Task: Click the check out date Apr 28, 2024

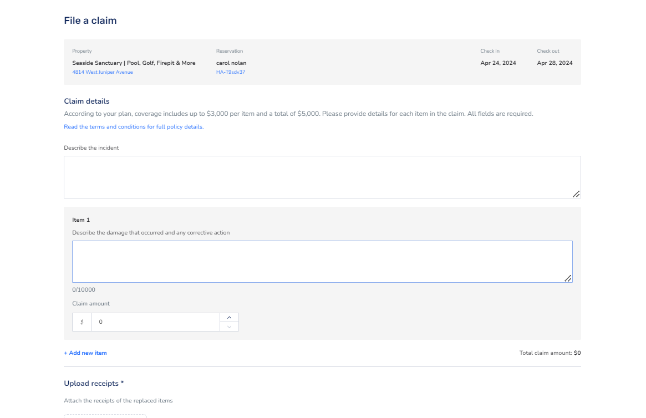Action: click(555, 63)
